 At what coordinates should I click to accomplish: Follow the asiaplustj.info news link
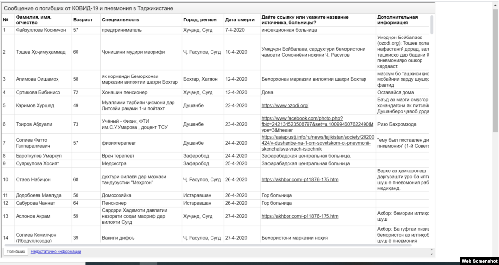(x=318, y=143)
